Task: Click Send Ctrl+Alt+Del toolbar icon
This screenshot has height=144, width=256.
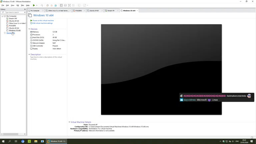Action: tap(42, 5)
